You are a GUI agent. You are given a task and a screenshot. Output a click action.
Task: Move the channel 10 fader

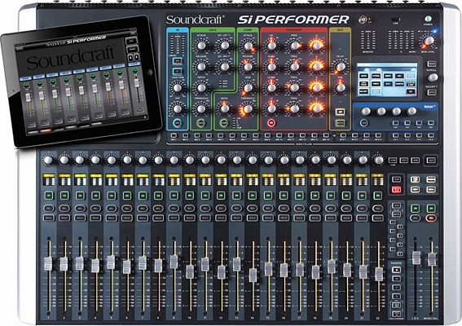[x=190, y=271]
